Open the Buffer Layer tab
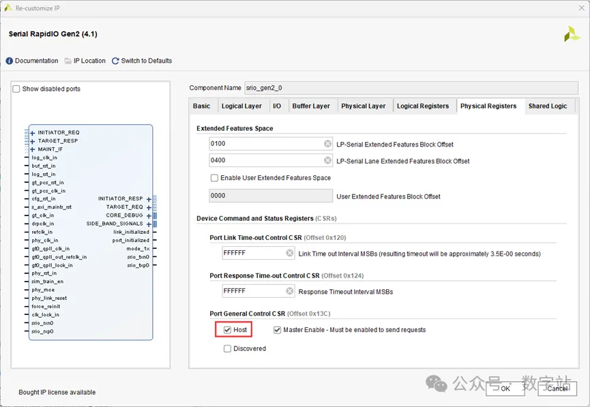The width and height of the screenshot is (590, 407). pos(311,106)
